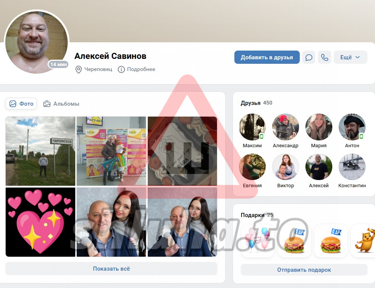Select the balloons gift icon
The height and width of the screenshot is (288, 375).
coord(258,240)
